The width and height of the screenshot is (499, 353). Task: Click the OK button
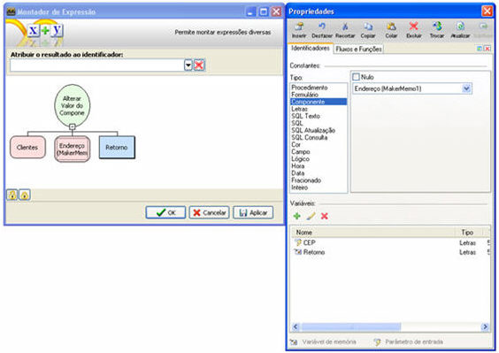click(165, 212)
